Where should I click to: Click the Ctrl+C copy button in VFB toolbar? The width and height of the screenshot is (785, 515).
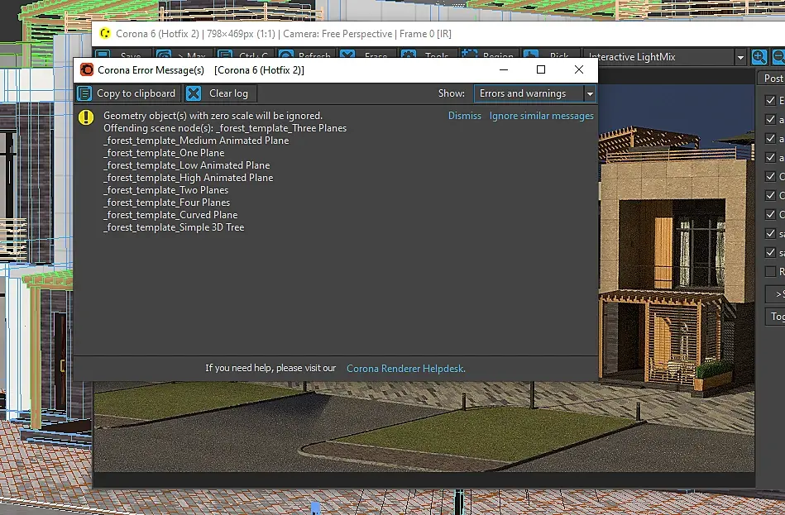246,54
